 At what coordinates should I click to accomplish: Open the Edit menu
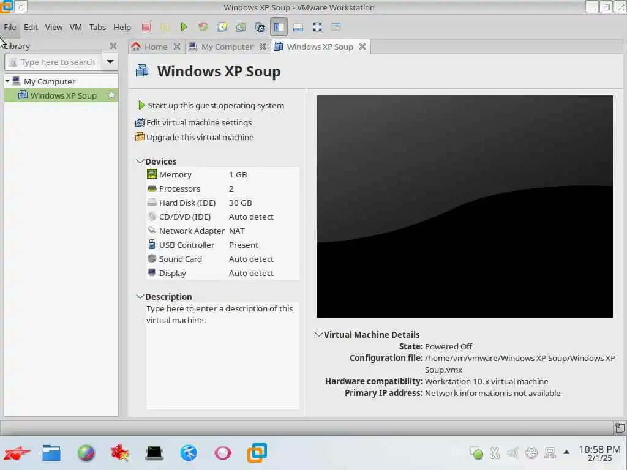coord(31,27)
